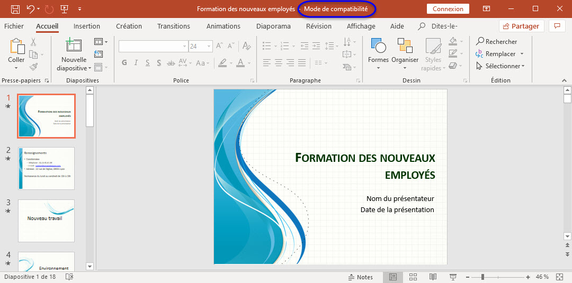Fit slide to current window
The image size is (572, 283).
tap(560, 277)
